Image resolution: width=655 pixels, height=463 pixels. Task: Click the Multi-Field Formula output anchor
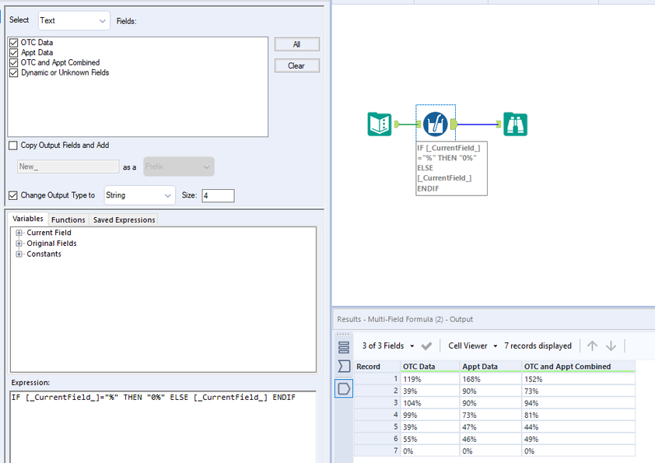(x=454, y=124)
